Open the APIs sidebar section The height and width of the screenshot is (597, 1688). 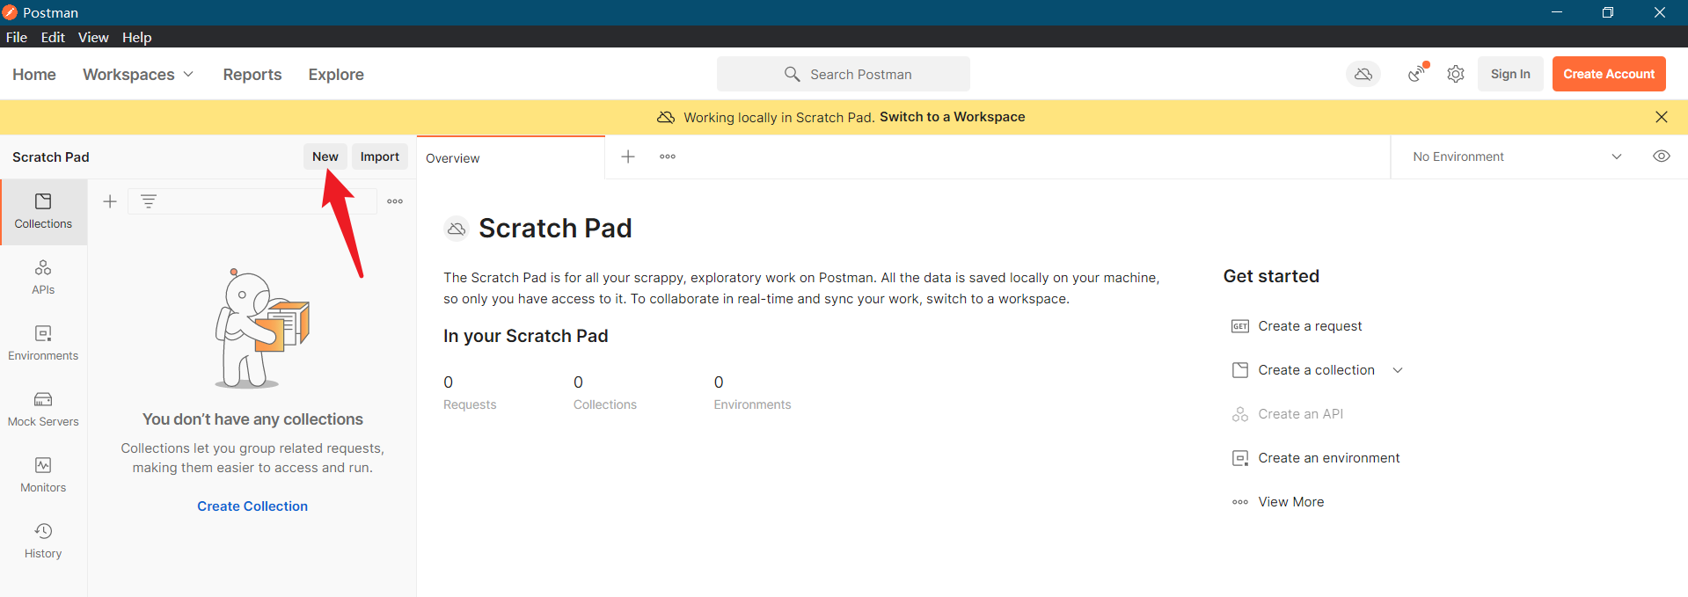(43, 278)
